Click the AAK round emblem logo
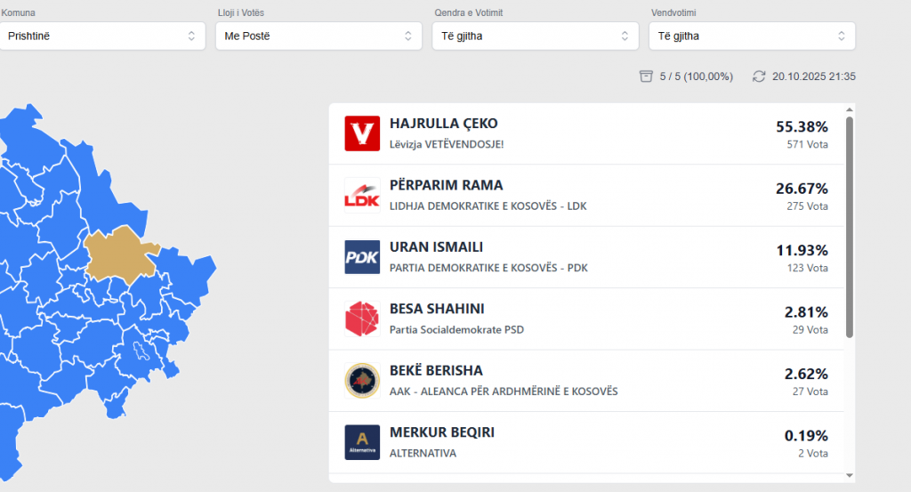Image resolution: width=911 pixels, height=492 pixels. [x=362, y=380]
